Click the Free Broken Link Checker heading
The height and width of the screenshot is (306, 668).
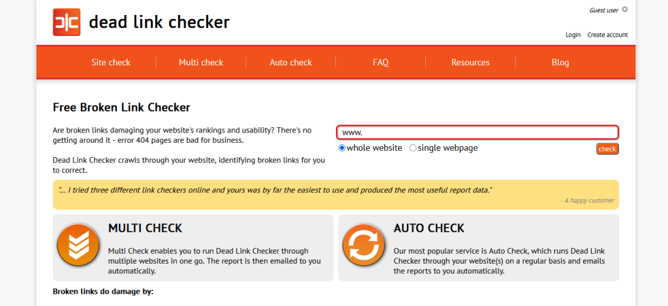[x=121, y=108]
